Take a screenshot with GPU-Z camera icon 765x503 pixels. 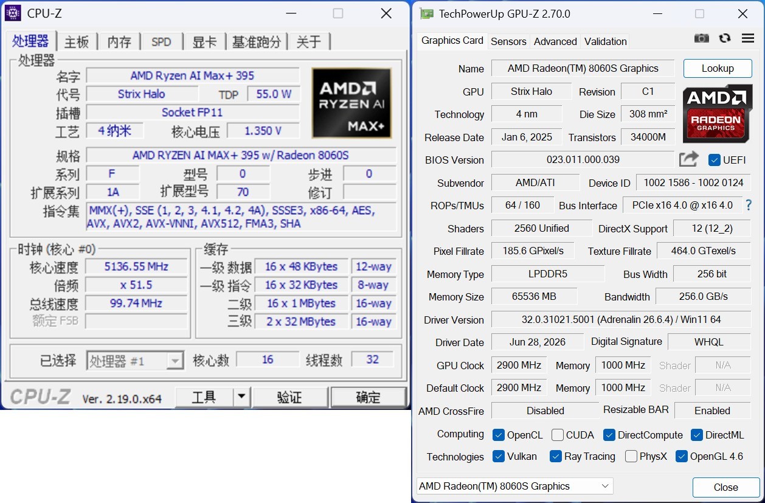(x=702, y=38)
